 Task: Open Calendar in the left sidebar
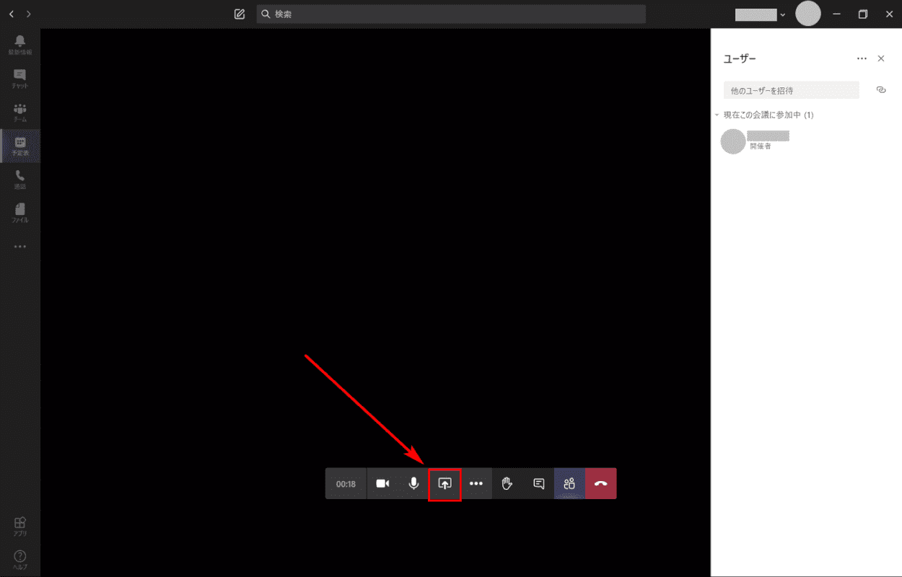click(20, 146)
